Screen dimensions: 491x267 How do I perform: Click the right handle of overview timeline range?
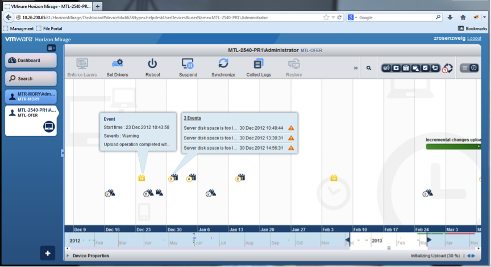point(429,240)
